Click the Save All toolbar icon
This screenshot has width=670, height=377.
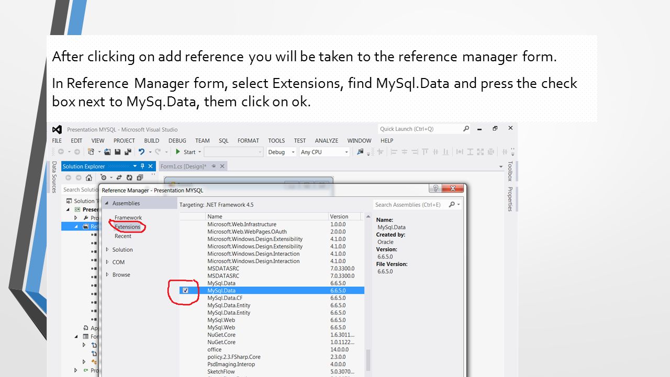point(127,152)
